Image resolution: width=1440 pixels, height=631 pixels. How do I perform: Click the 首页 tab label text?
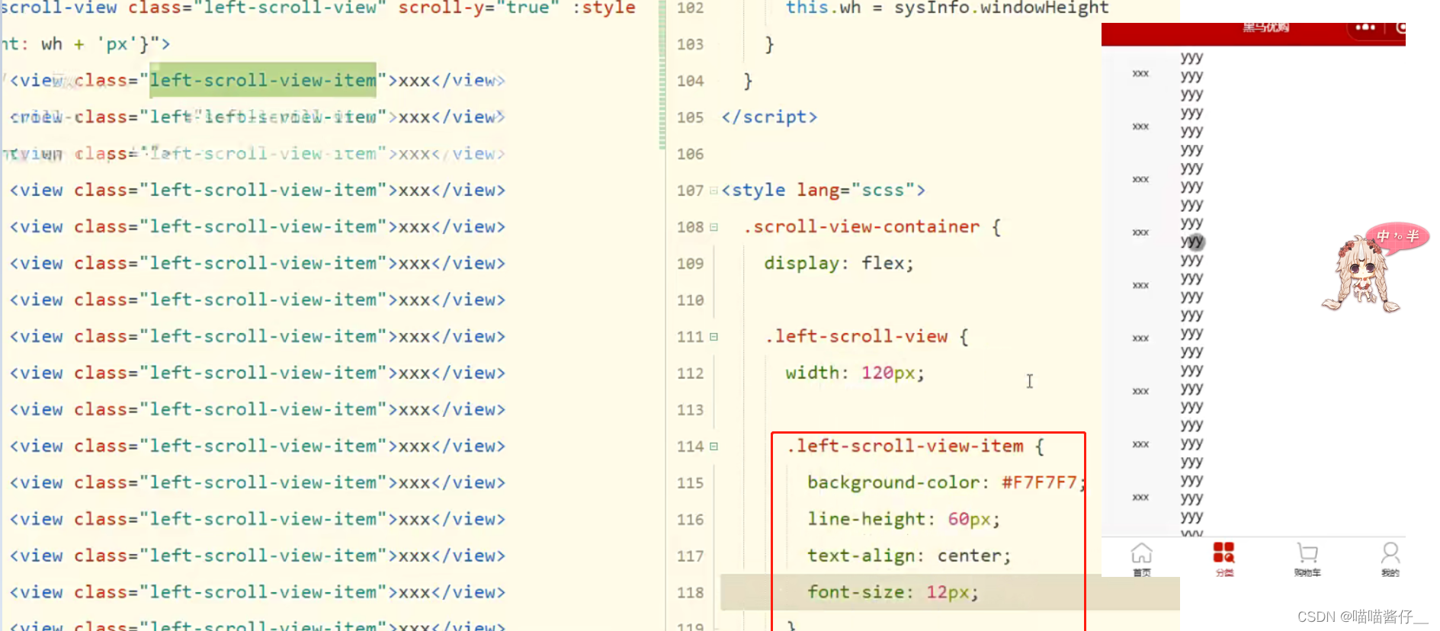[x=1141, y=572]
